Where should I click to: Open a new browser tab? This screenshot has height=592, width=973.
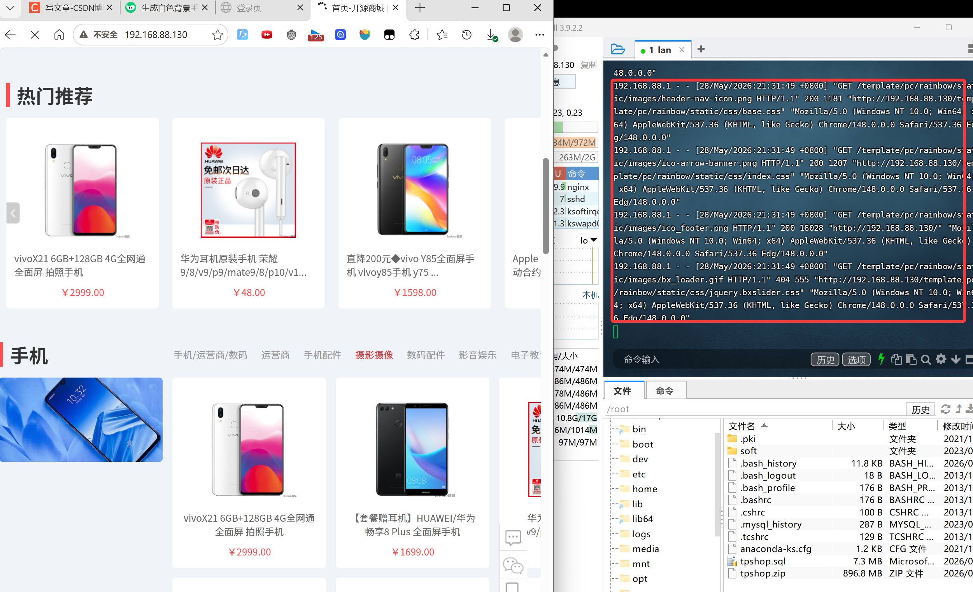click(x=420, y=8)
